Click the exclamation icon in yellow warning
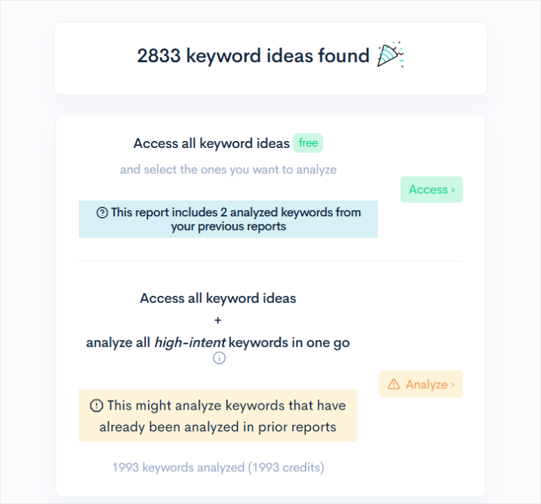The height and width of the screenshot is (504, 541). point(96,406)
